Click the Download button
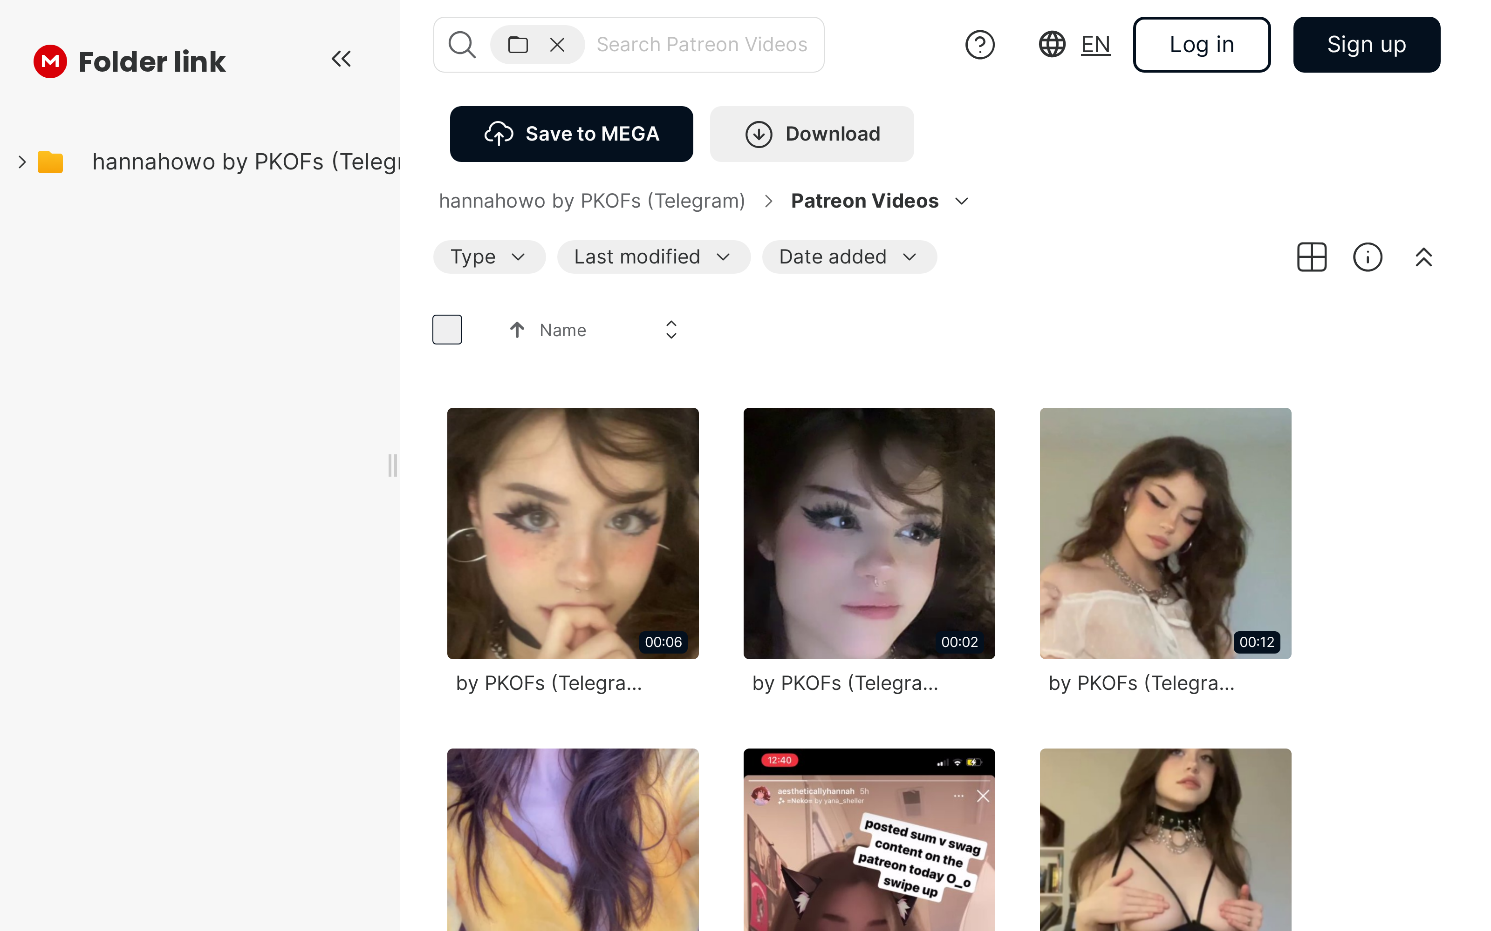 pyautogui.click(x=811, y=134)
